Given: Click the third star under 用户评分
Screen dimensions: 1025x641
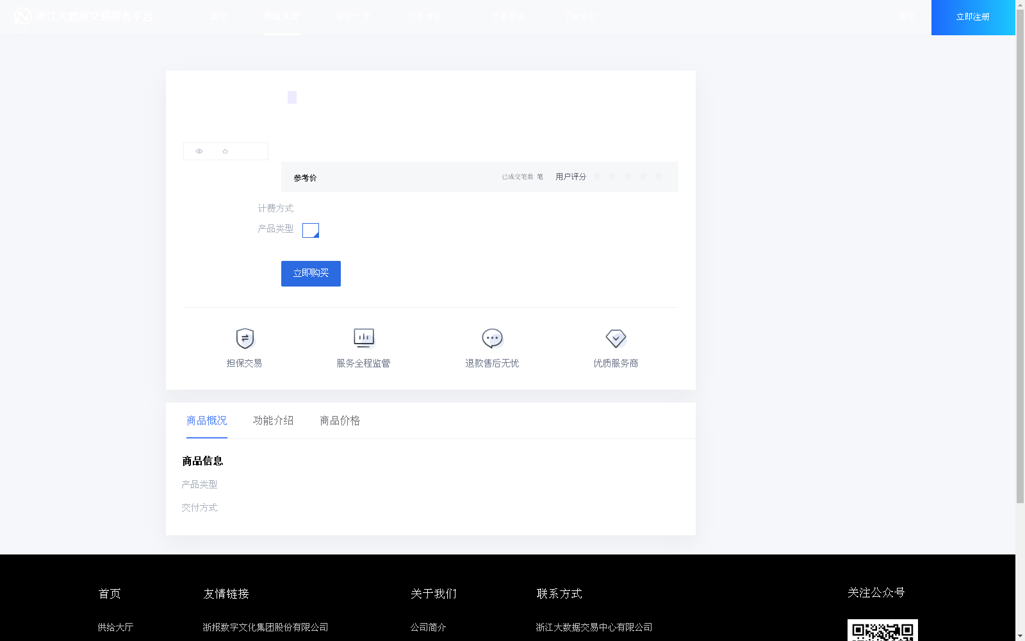Looking at the screenshot, I should point(628,176).
